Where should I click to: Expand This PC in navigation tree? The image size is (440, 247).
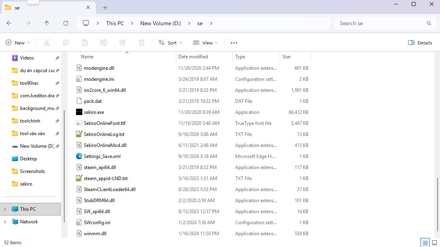5,209
